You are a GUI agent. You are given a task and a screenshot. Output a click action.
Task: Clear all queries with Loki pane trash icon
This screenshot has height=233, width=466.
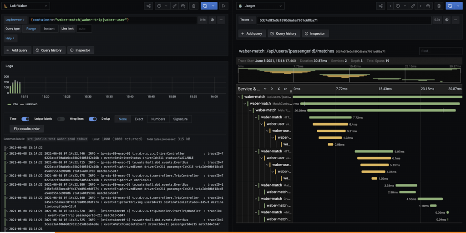coord(194,5)
